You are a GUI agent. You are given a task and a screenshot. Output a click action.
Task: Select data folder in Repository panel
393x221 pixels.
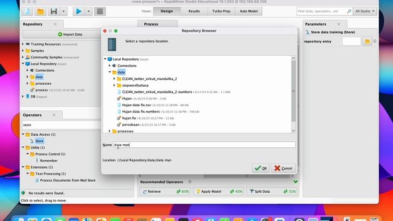coord(39,77)
